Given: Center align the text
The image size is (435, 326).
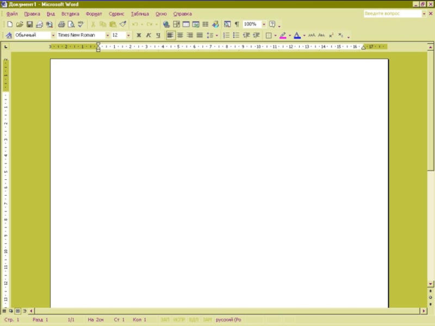Looking at the screenshot, I should point(180,35).
